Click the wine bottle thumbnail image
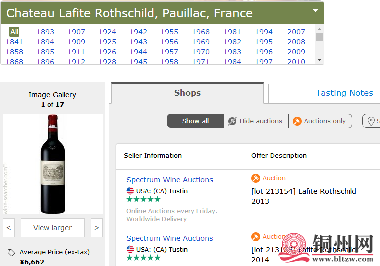 pos(53,164)
